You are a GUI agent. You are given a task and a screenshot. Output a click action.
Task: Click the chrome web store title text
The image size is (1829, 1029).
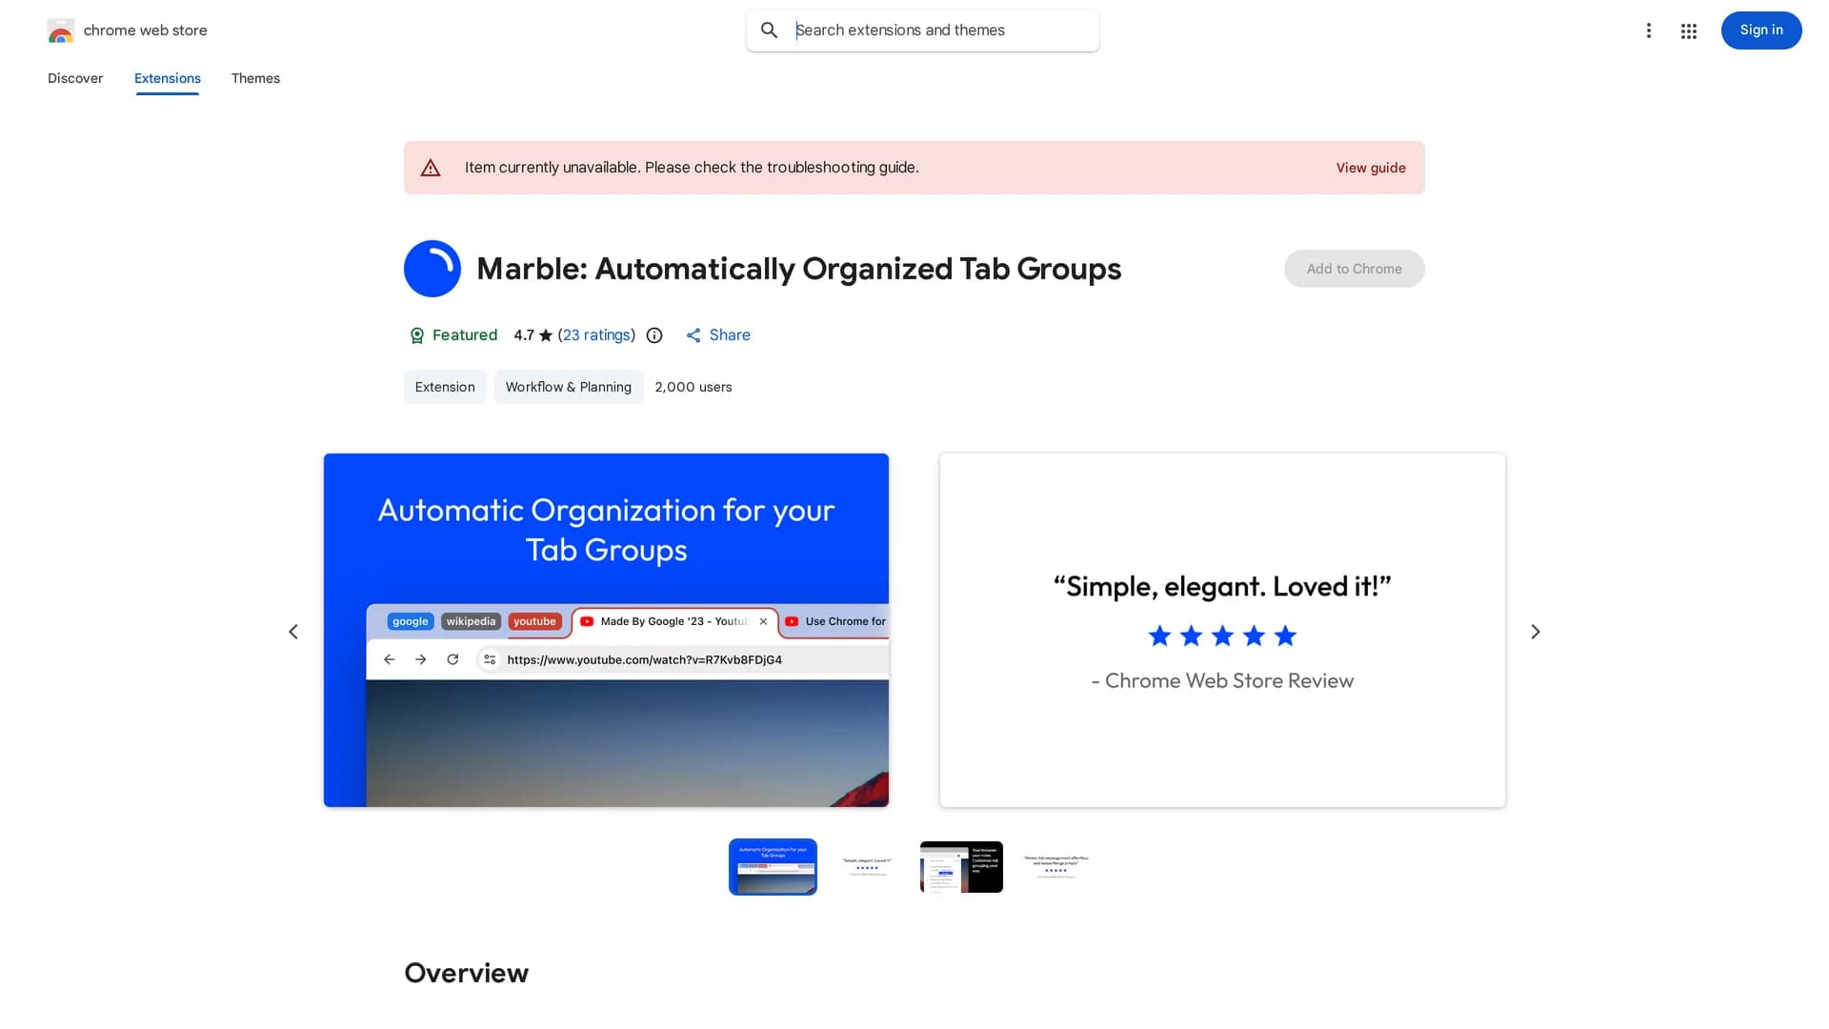tap(145, 30)
